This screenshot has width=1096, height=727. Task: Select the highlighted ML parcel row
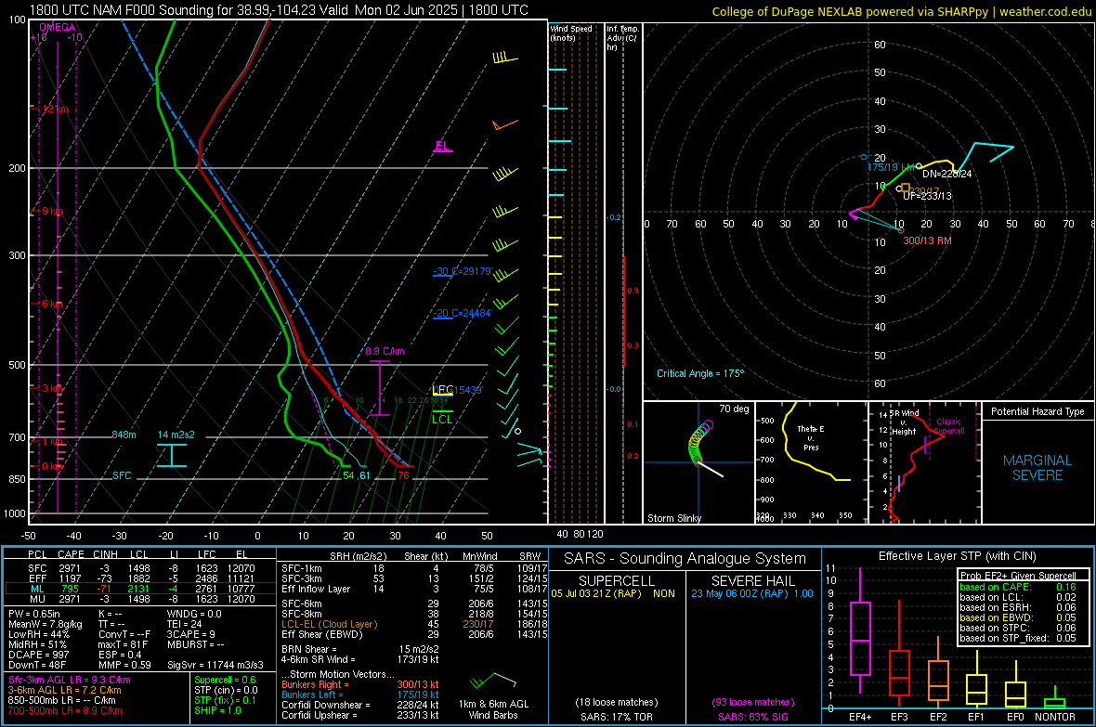point(142,589)
